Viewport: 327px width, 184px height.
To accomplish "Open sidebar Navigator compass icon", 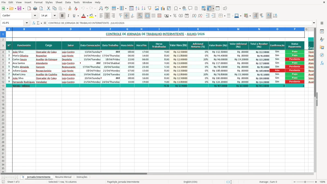I will point(322,55).
